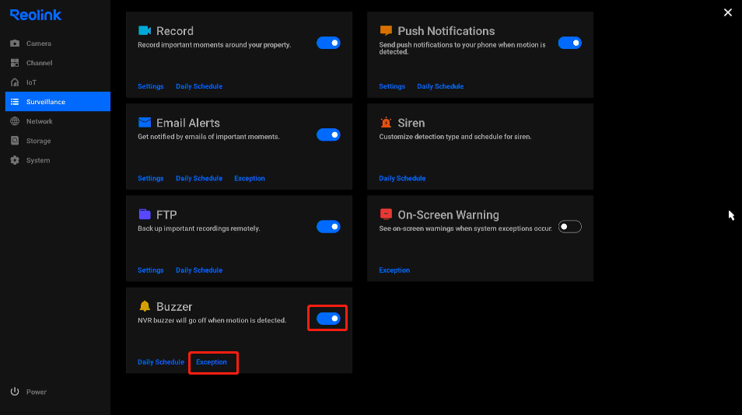The width and height of the screenshot is (742, 415).
Task: Click the Channel grid icon
Action: coord(15,63)
